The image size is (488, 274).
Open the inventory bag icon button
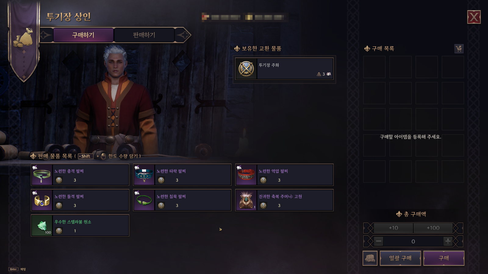click(x=370, y=258)
